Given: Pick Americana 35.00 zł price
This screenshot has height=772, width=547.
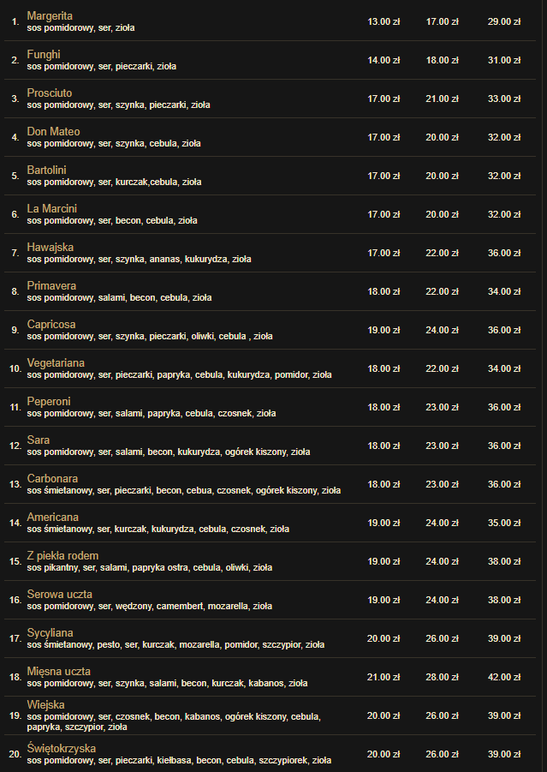Looking at the screenshot, I should click(503, 523).
